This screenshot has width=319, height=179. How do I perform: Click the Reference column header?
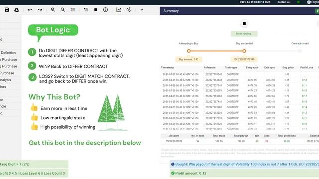(x=209, y=67)
